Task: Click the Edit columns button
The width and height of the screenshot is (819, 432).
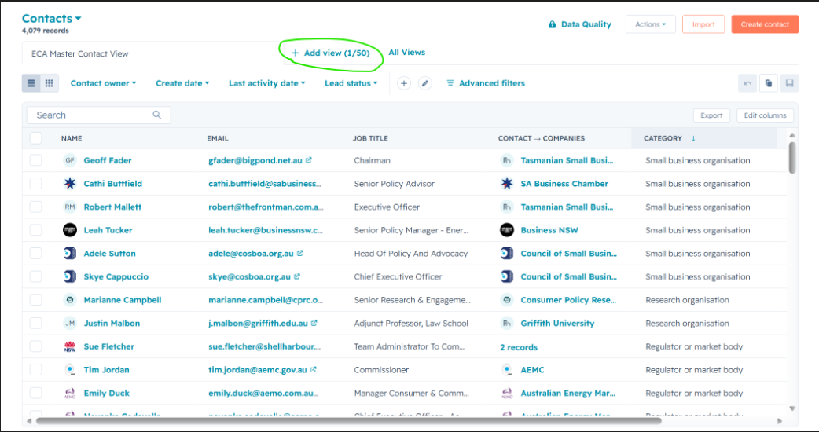Action: tap(766, 115)
